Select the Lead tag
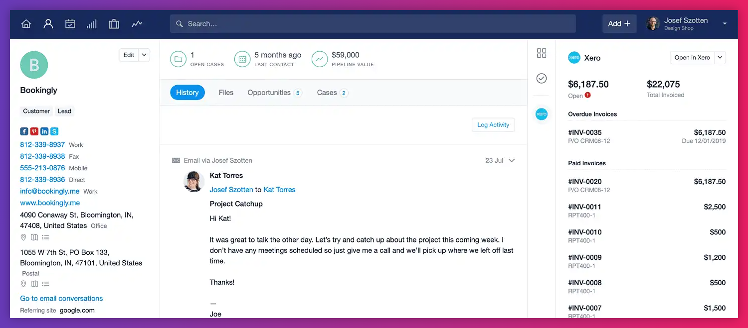748x328 pixels. tap(65, 111)
